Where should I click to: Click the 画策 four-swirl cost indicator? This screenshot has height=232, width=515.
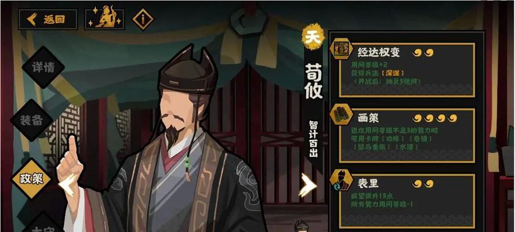point(435,118)
